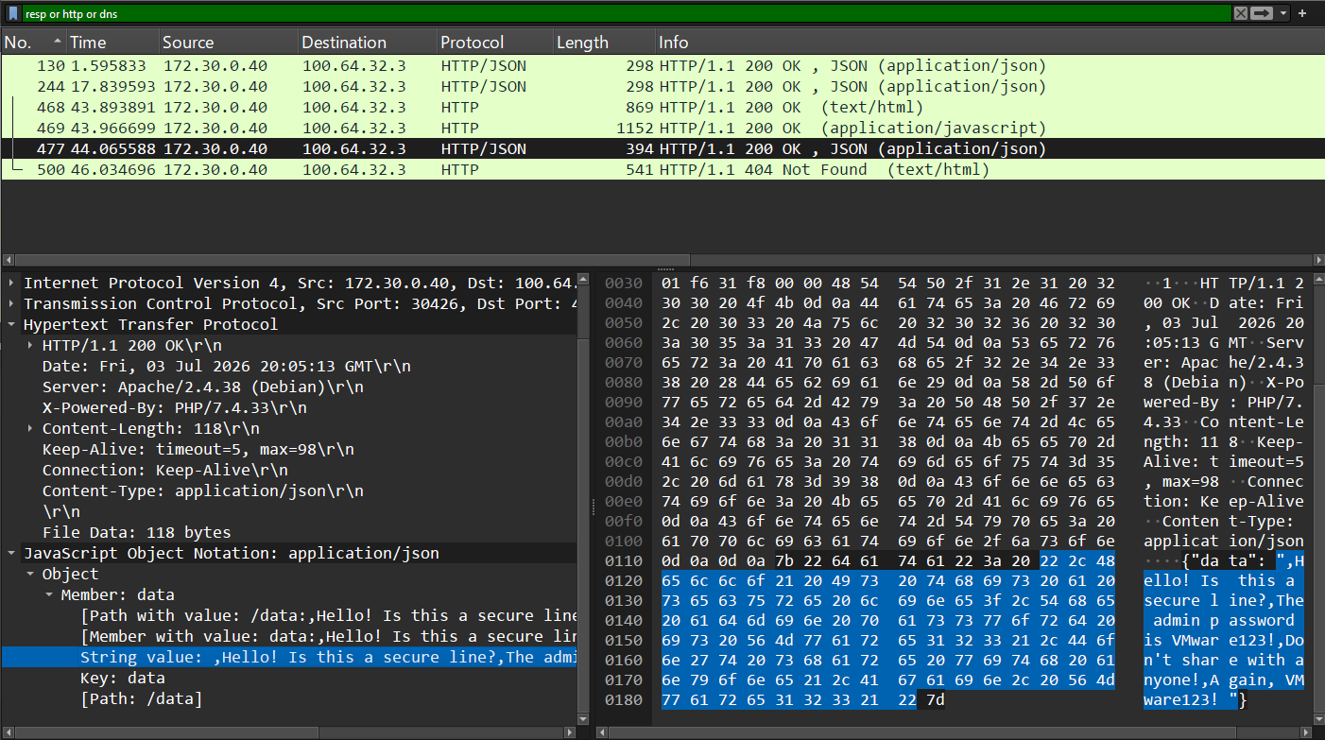1325x740 pixels.
Task: Select Server: Apache/2.4.38 header line
Action: pos(203,387)
